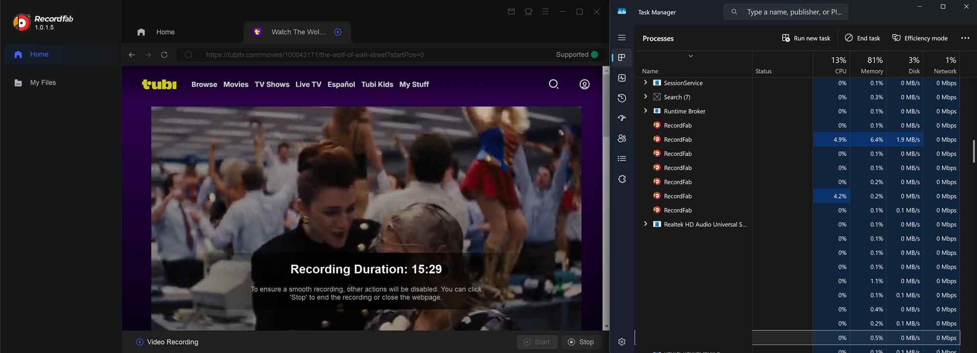Go forward in RecordFab browser
This screenshot has height=353, width=977.
click(148, 55)
